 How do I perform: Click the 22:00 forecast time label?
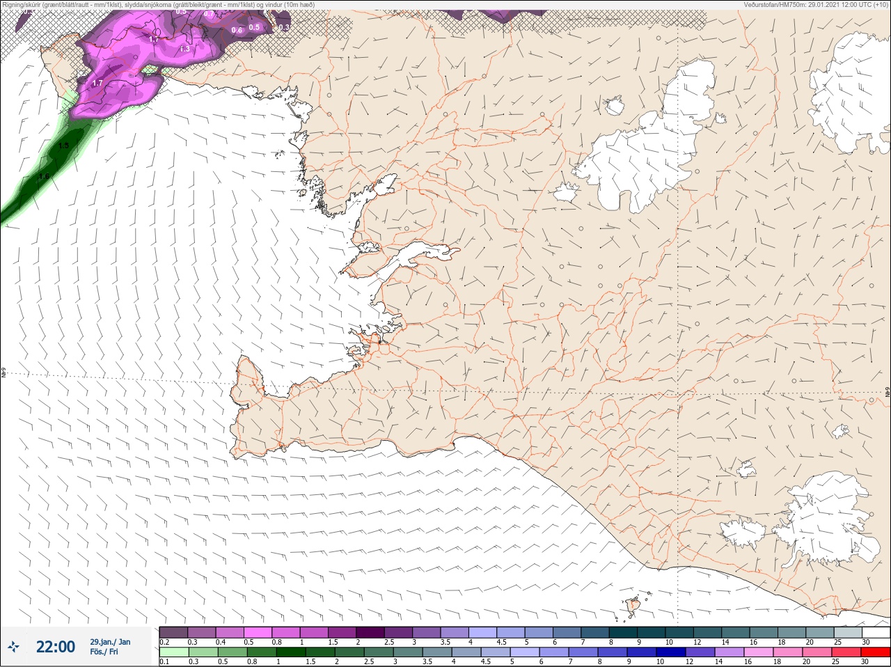pyautogui.click(x=56, y=647)
